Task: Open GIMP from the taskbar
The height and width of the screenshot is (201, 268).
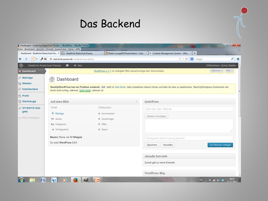Action: coord(86,180)
